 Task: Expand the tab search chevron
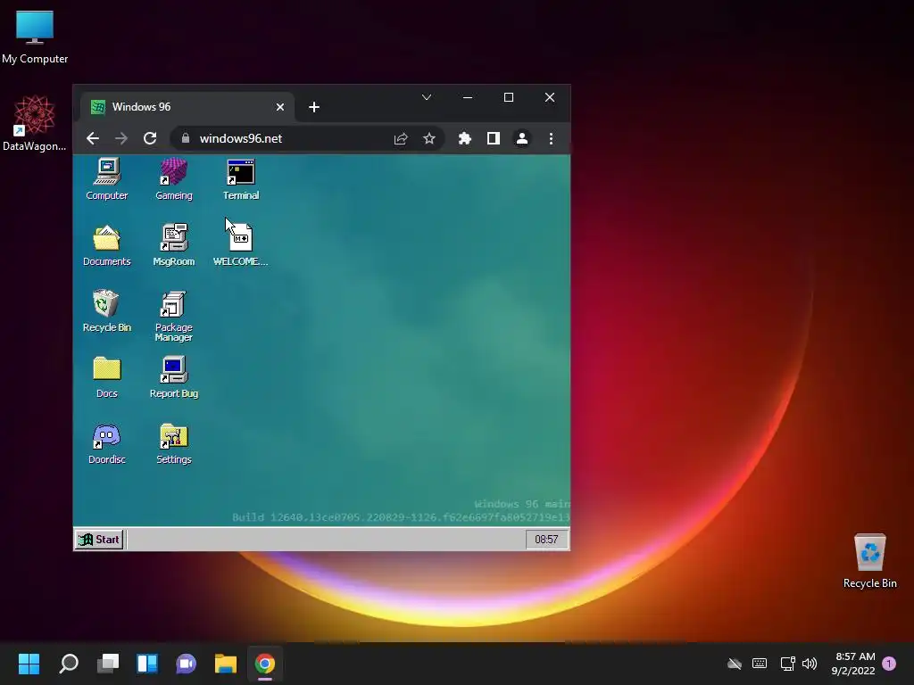427,97
